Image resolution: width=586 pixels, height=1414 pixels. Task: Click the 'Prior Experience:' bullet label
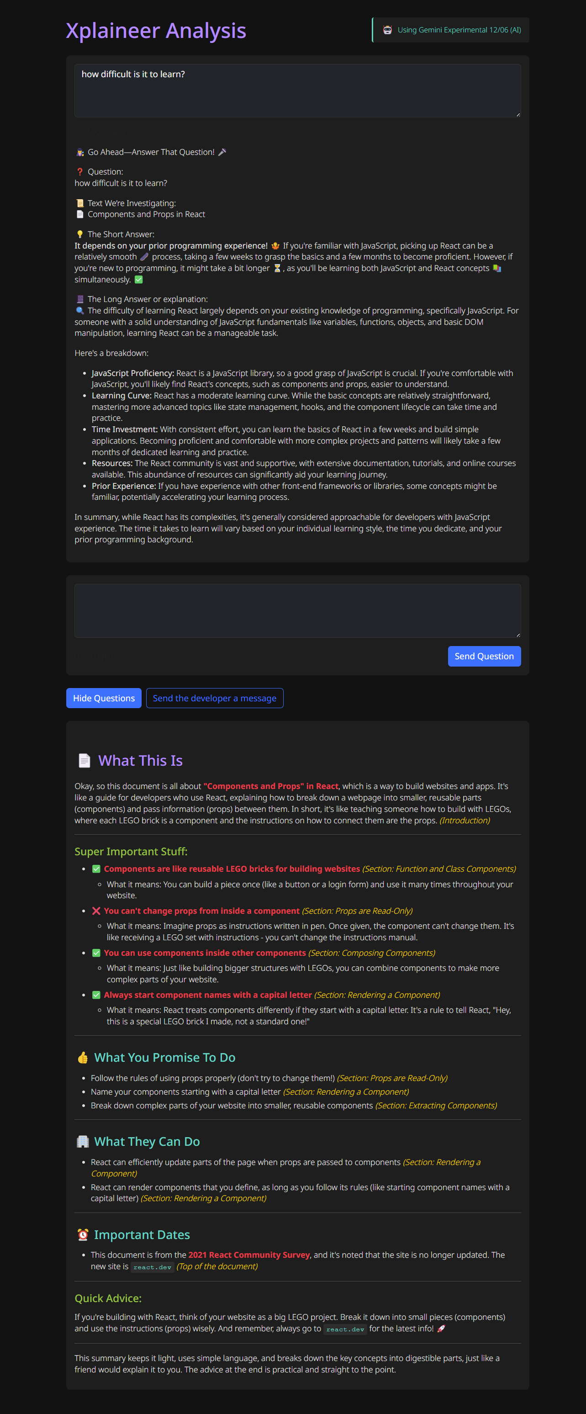click(x=124, y=486)
